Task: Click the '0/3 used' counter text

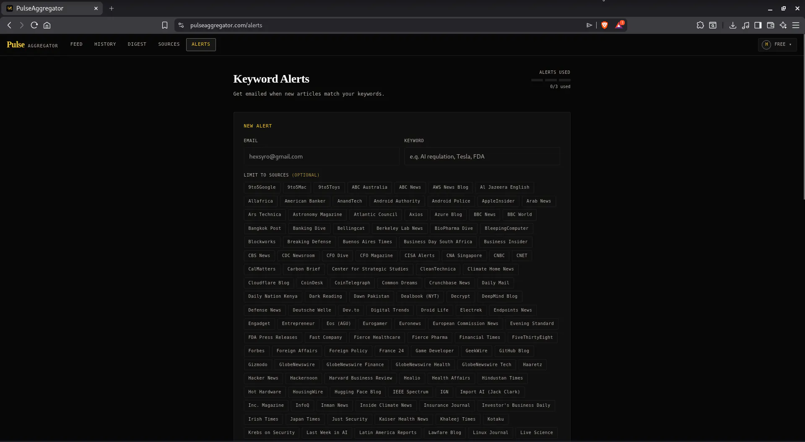Action: 560,87
